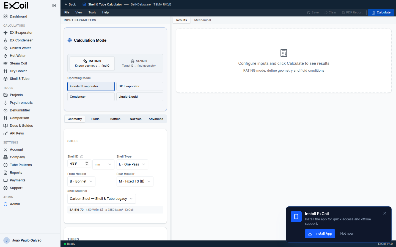Open the Tools menu
The width and height of the screenshot is (396, 247).
coord(92,12)
